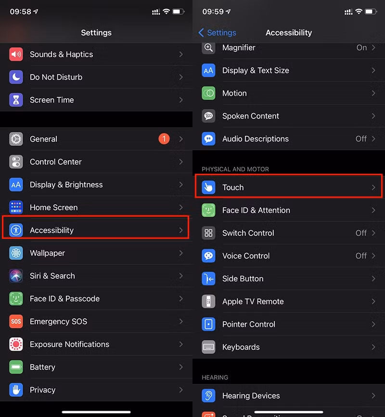Screen dimensions: 385x417
Task: Tap the Keyboards icon
Action: pyautogui.click(x=208, y=347)
